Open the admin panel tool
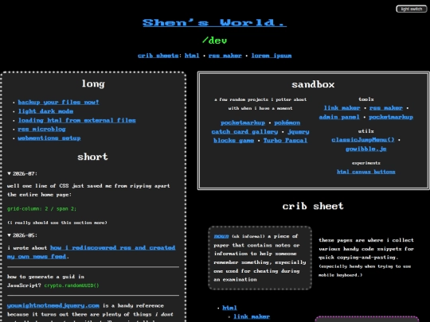 tap(339, 117)
